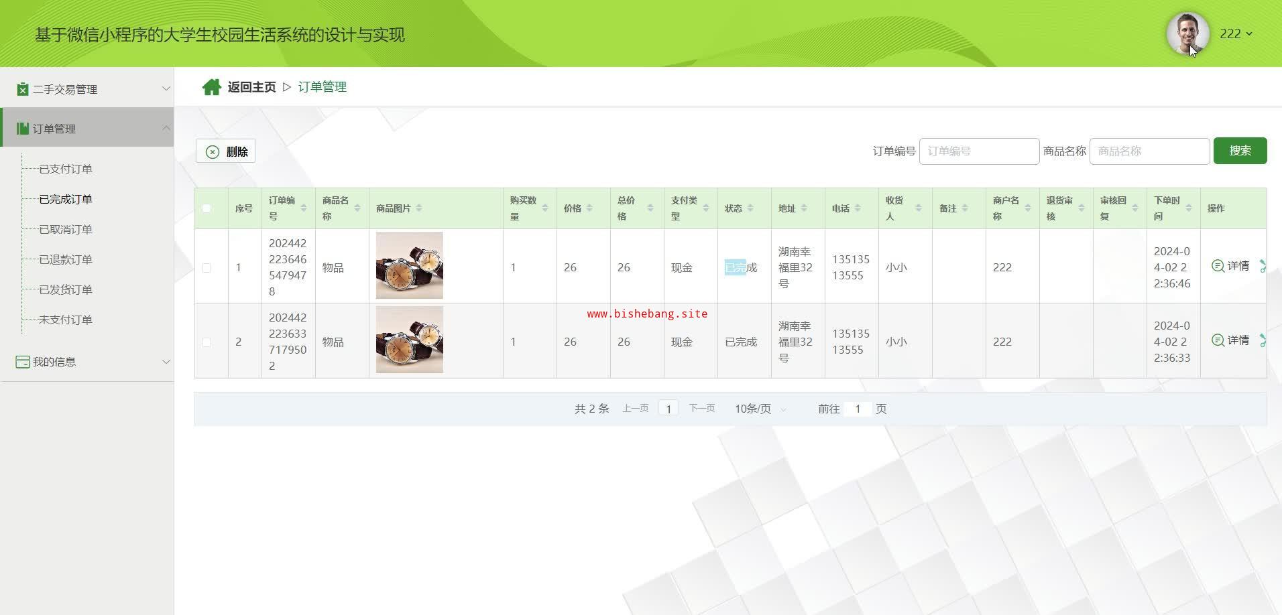Open 已退款订单 in sidebar
The height and width of the screenshot is (615, 1282).
coord(66,259)
